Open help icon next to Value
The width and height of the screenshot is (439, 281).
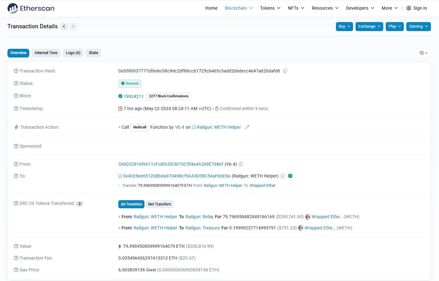(16, 246)
